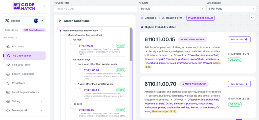The height and width of the screenshot is (120, 259).
Task: Open Full Details for 6110.11.00.70
Action: (x=239, y=84)
